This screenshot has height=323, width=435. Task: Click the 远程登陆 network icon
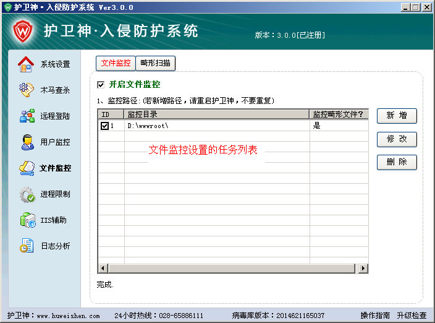tap(27, 116)
